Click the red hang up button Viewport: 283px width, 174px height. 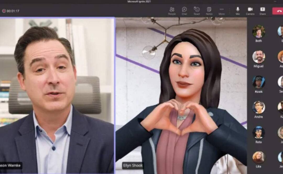278,11
